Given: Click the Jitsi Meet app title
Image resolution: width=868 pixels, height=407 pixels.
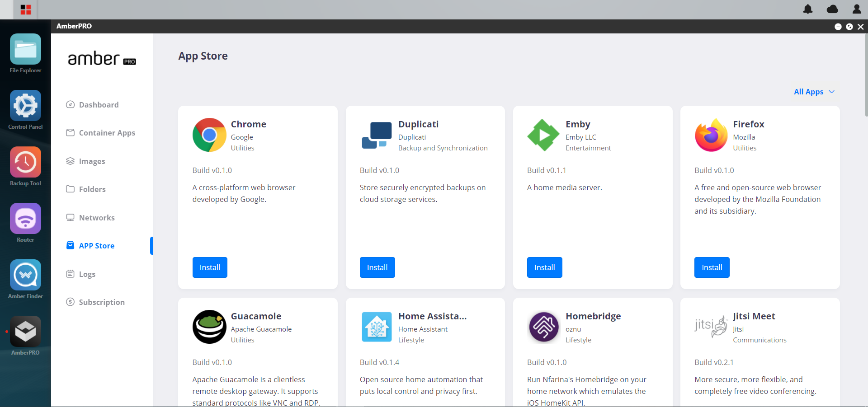Looking at the screenshot, I should 754,316.
